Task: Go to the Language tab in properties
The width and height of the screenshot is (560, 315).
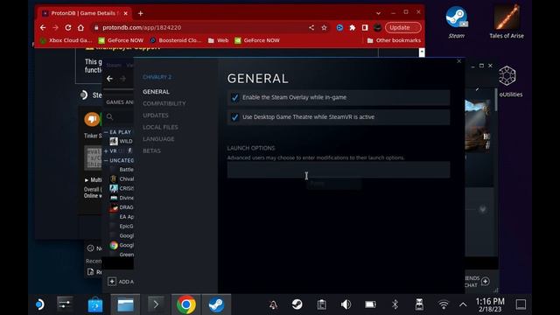Action: point(158,139)
